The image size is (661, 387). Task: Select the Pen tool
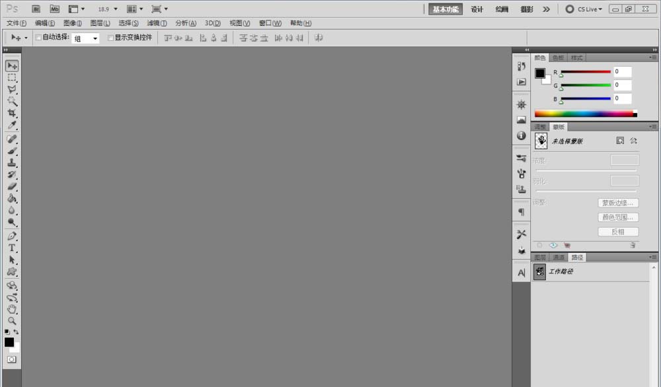tap(12, 234)
